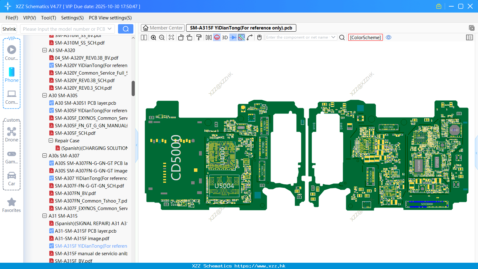Fit the PCB board to the window
Screen dimensions: 478x269
171,37
